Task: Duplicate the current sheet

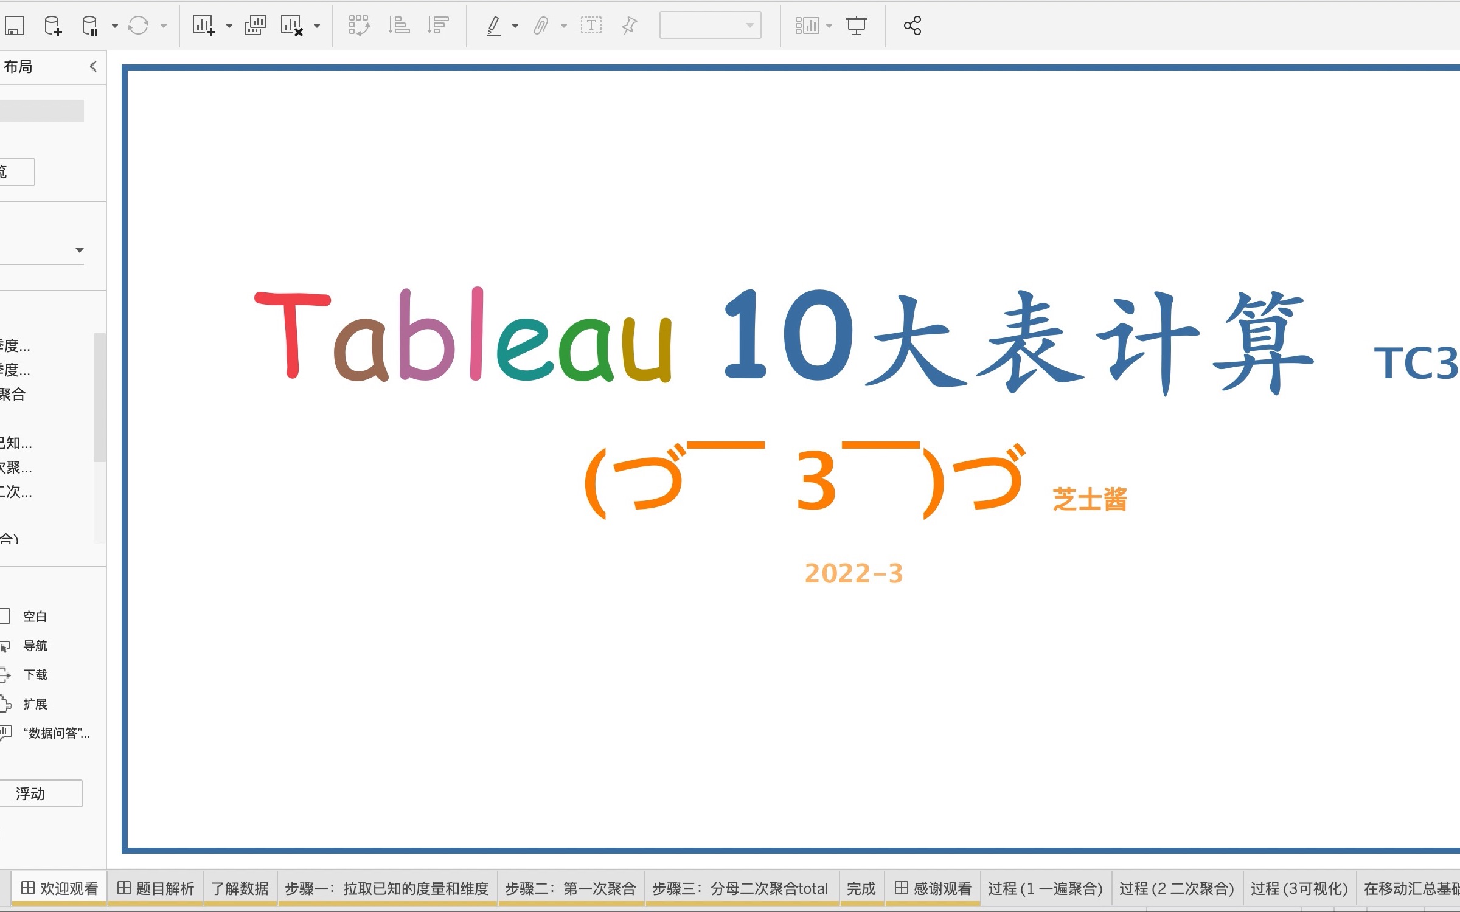Action: click(255, 26)
